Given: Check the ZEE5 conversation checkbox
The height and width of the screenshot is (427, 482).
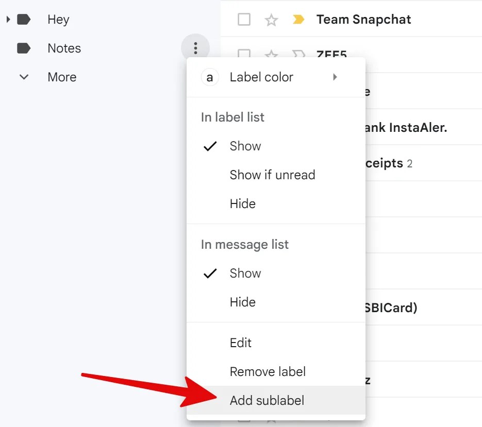Looking at the screenshot, I should 243,54.
